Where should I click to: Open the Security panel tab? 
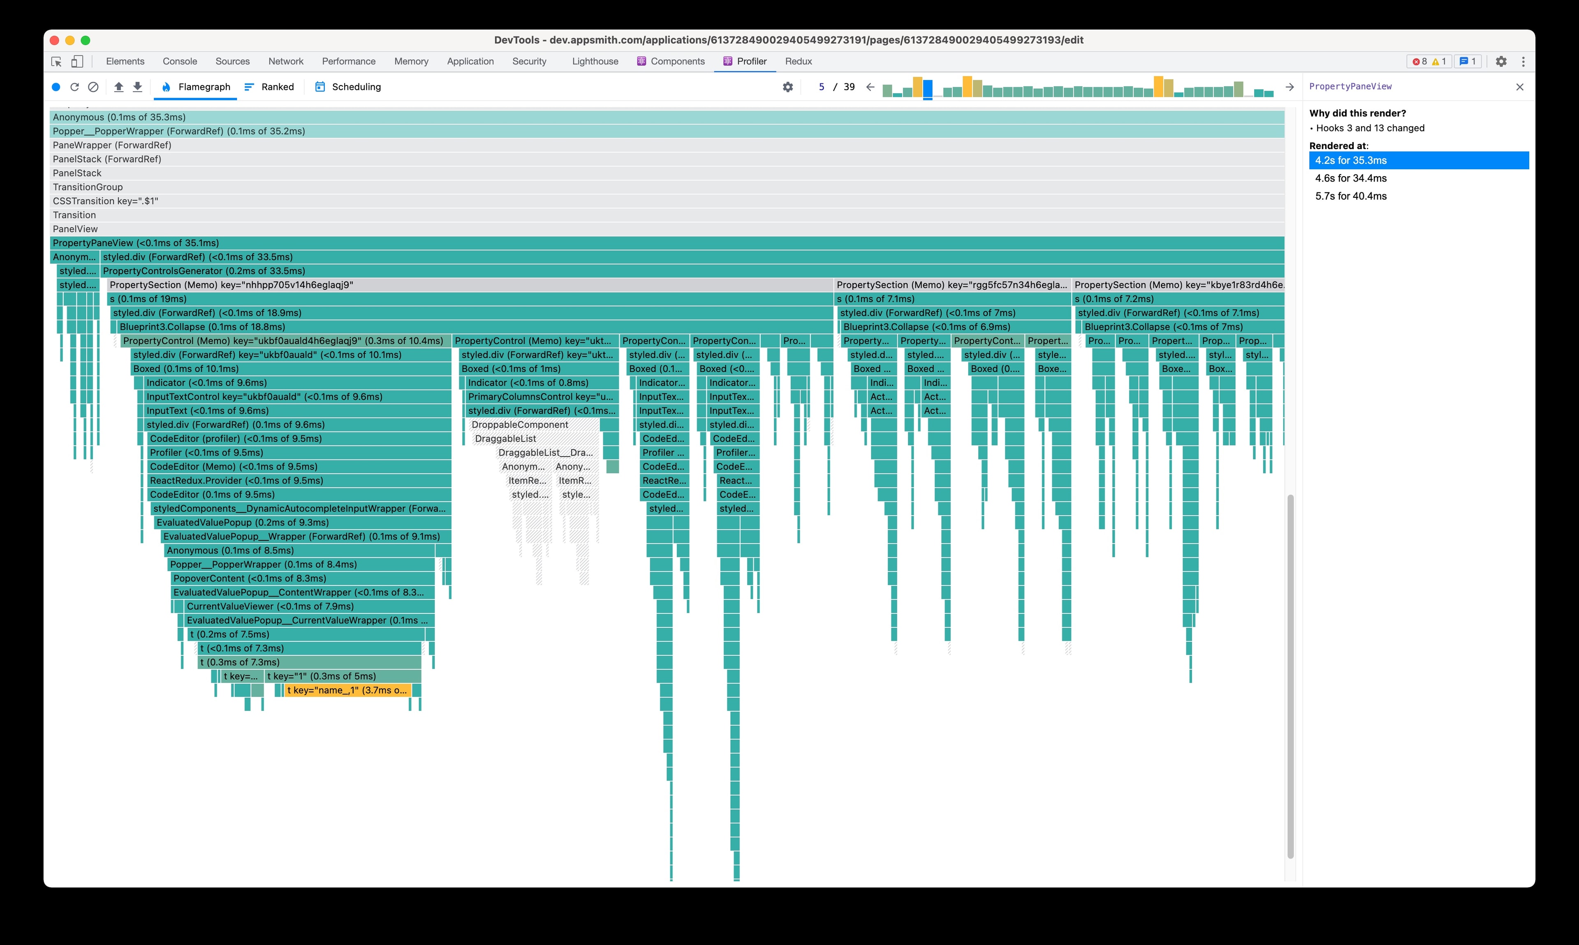tap(530, 61)
